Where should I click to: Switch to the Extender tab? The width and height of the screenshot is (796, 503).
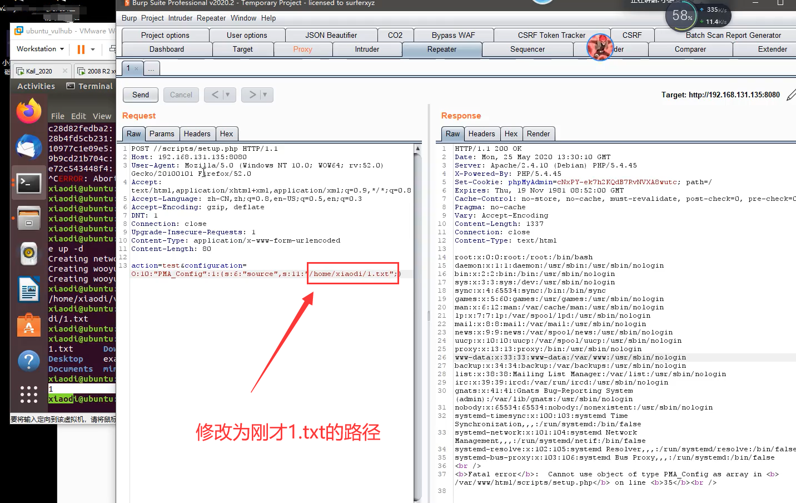pyautogui.click(x=772, y=49)
